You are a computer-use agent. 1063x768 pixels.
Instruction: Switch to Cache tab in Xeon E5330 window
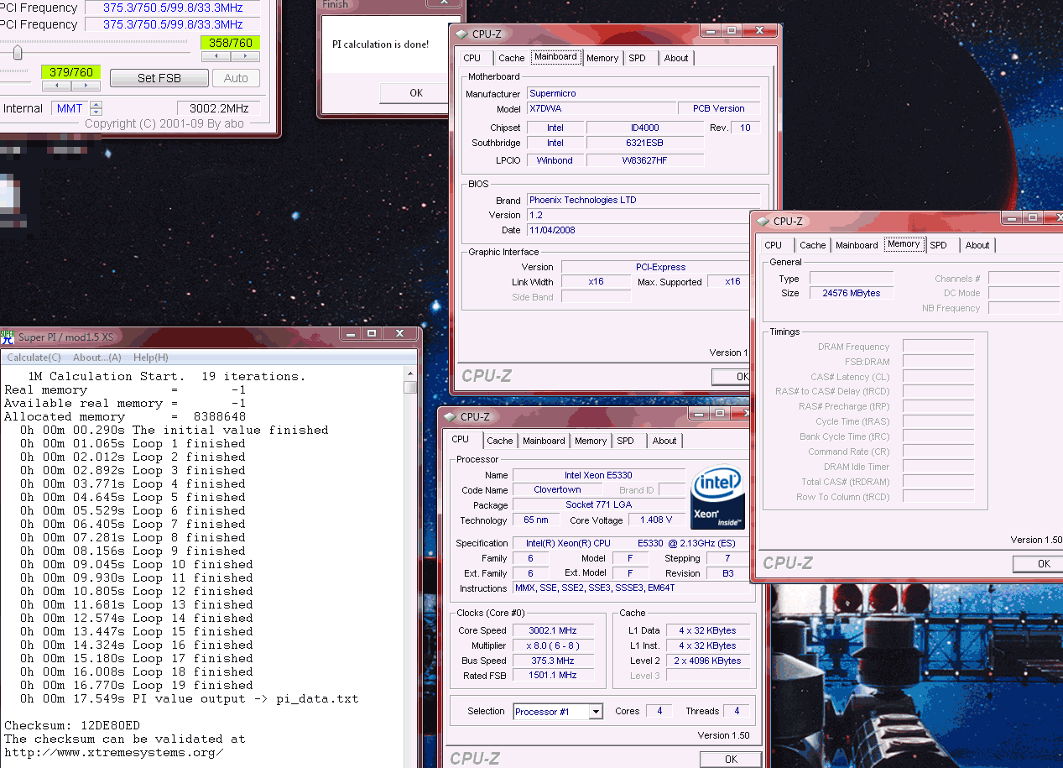pos(499,441)
